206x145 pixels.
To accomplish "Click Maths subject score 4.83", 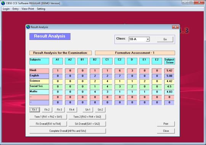I will point(169,92).
